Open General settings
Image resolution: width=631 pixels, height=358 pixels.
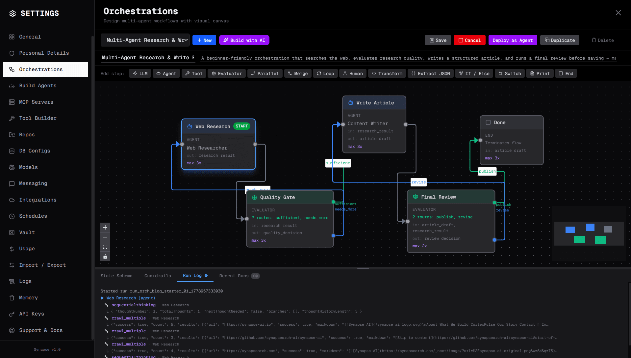[45, 37]
